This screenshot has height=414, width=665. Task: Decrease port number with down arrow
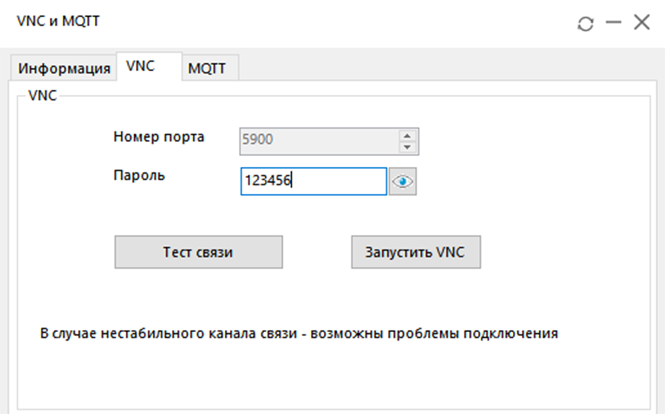point(407,147)
